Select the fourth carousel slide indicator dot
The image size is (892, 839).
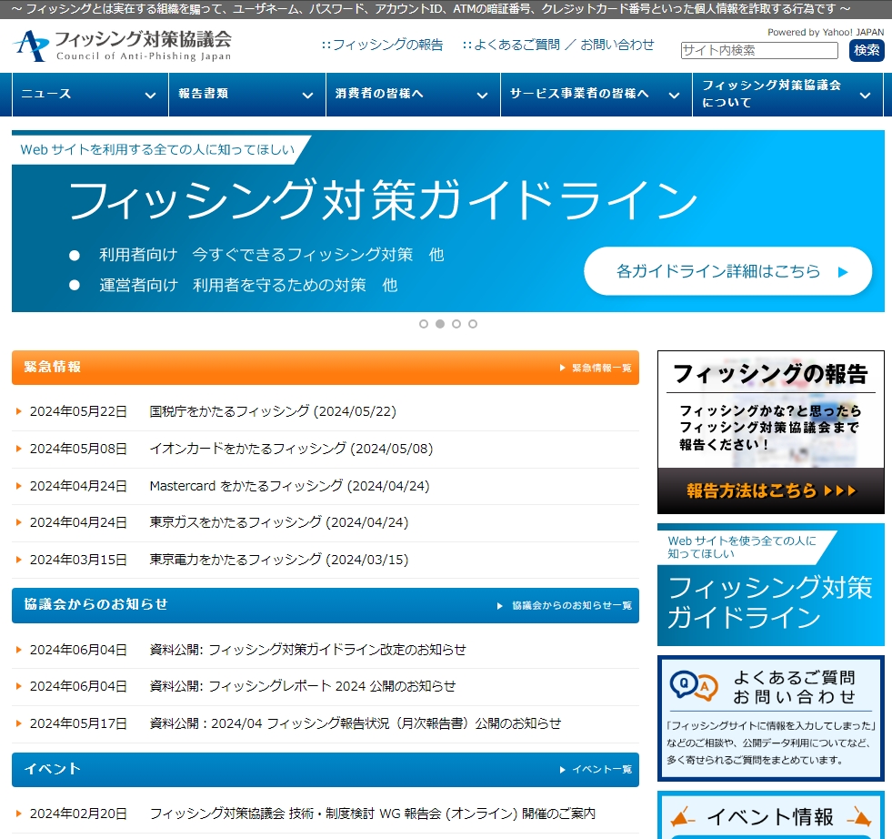pyautogui.click(x=473, y=324)
